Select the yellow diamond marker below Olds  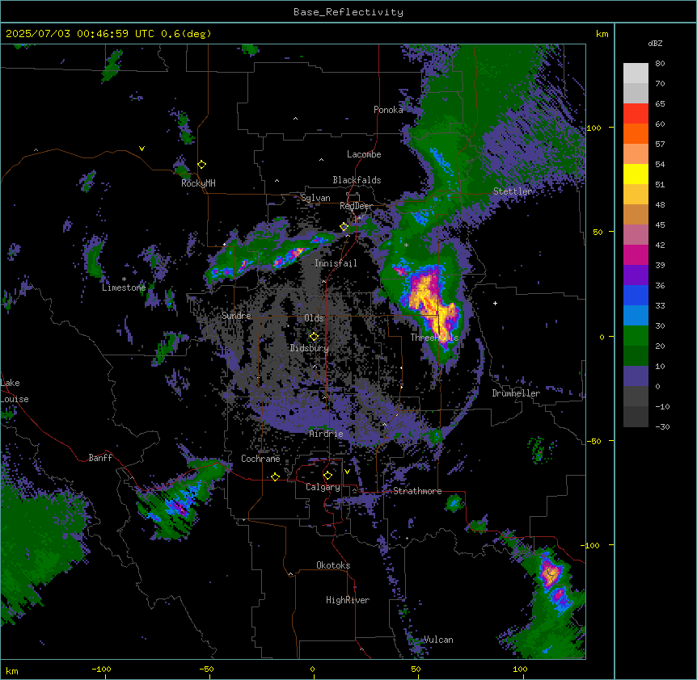(314, 337)
